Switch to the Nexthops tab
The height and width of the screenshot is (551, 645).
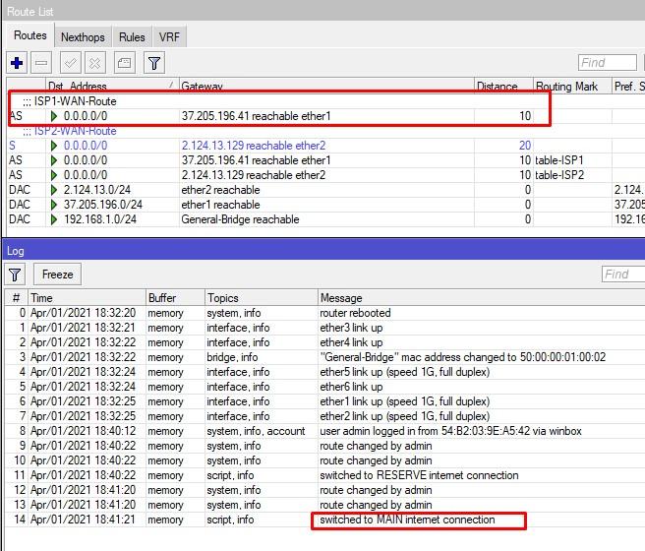(83, 37)
